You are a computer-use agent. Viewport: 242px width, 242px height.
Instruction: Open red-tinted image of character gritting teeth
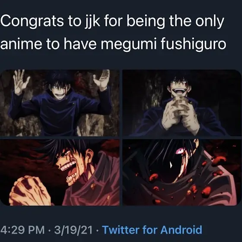click(x=60, y=172)
